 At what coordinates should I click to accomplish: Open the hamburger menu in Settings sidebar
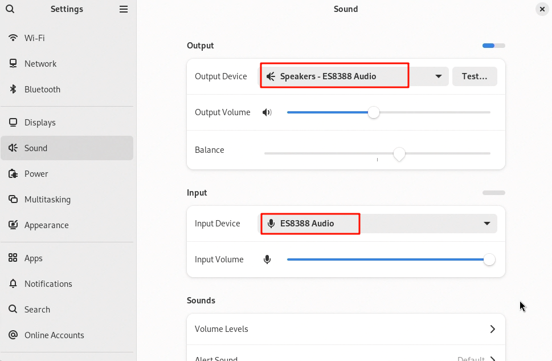124,9
